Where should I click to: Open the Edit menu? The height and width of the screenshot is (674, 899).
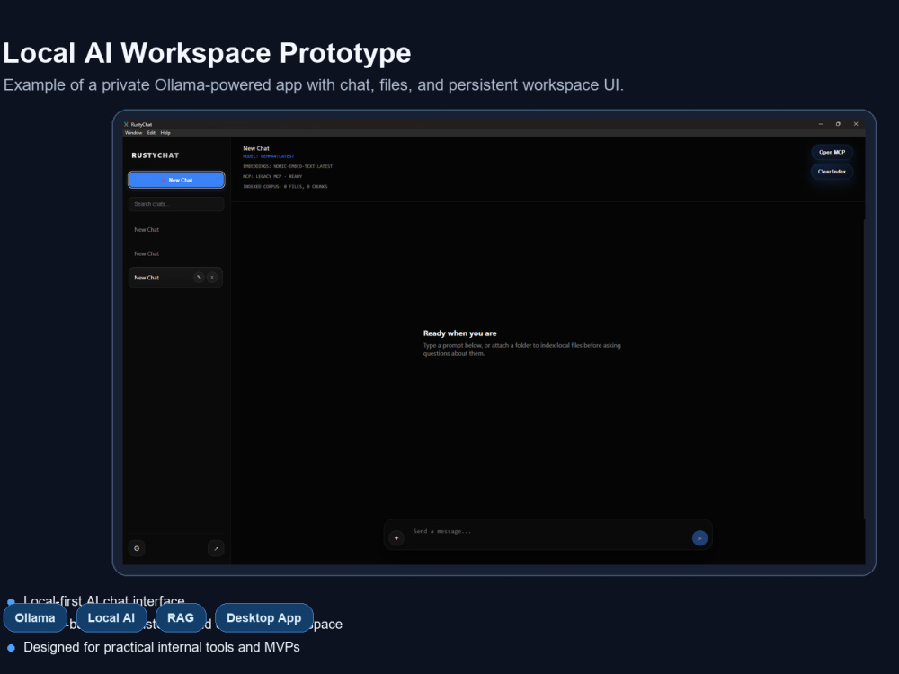tap(151, 132)
